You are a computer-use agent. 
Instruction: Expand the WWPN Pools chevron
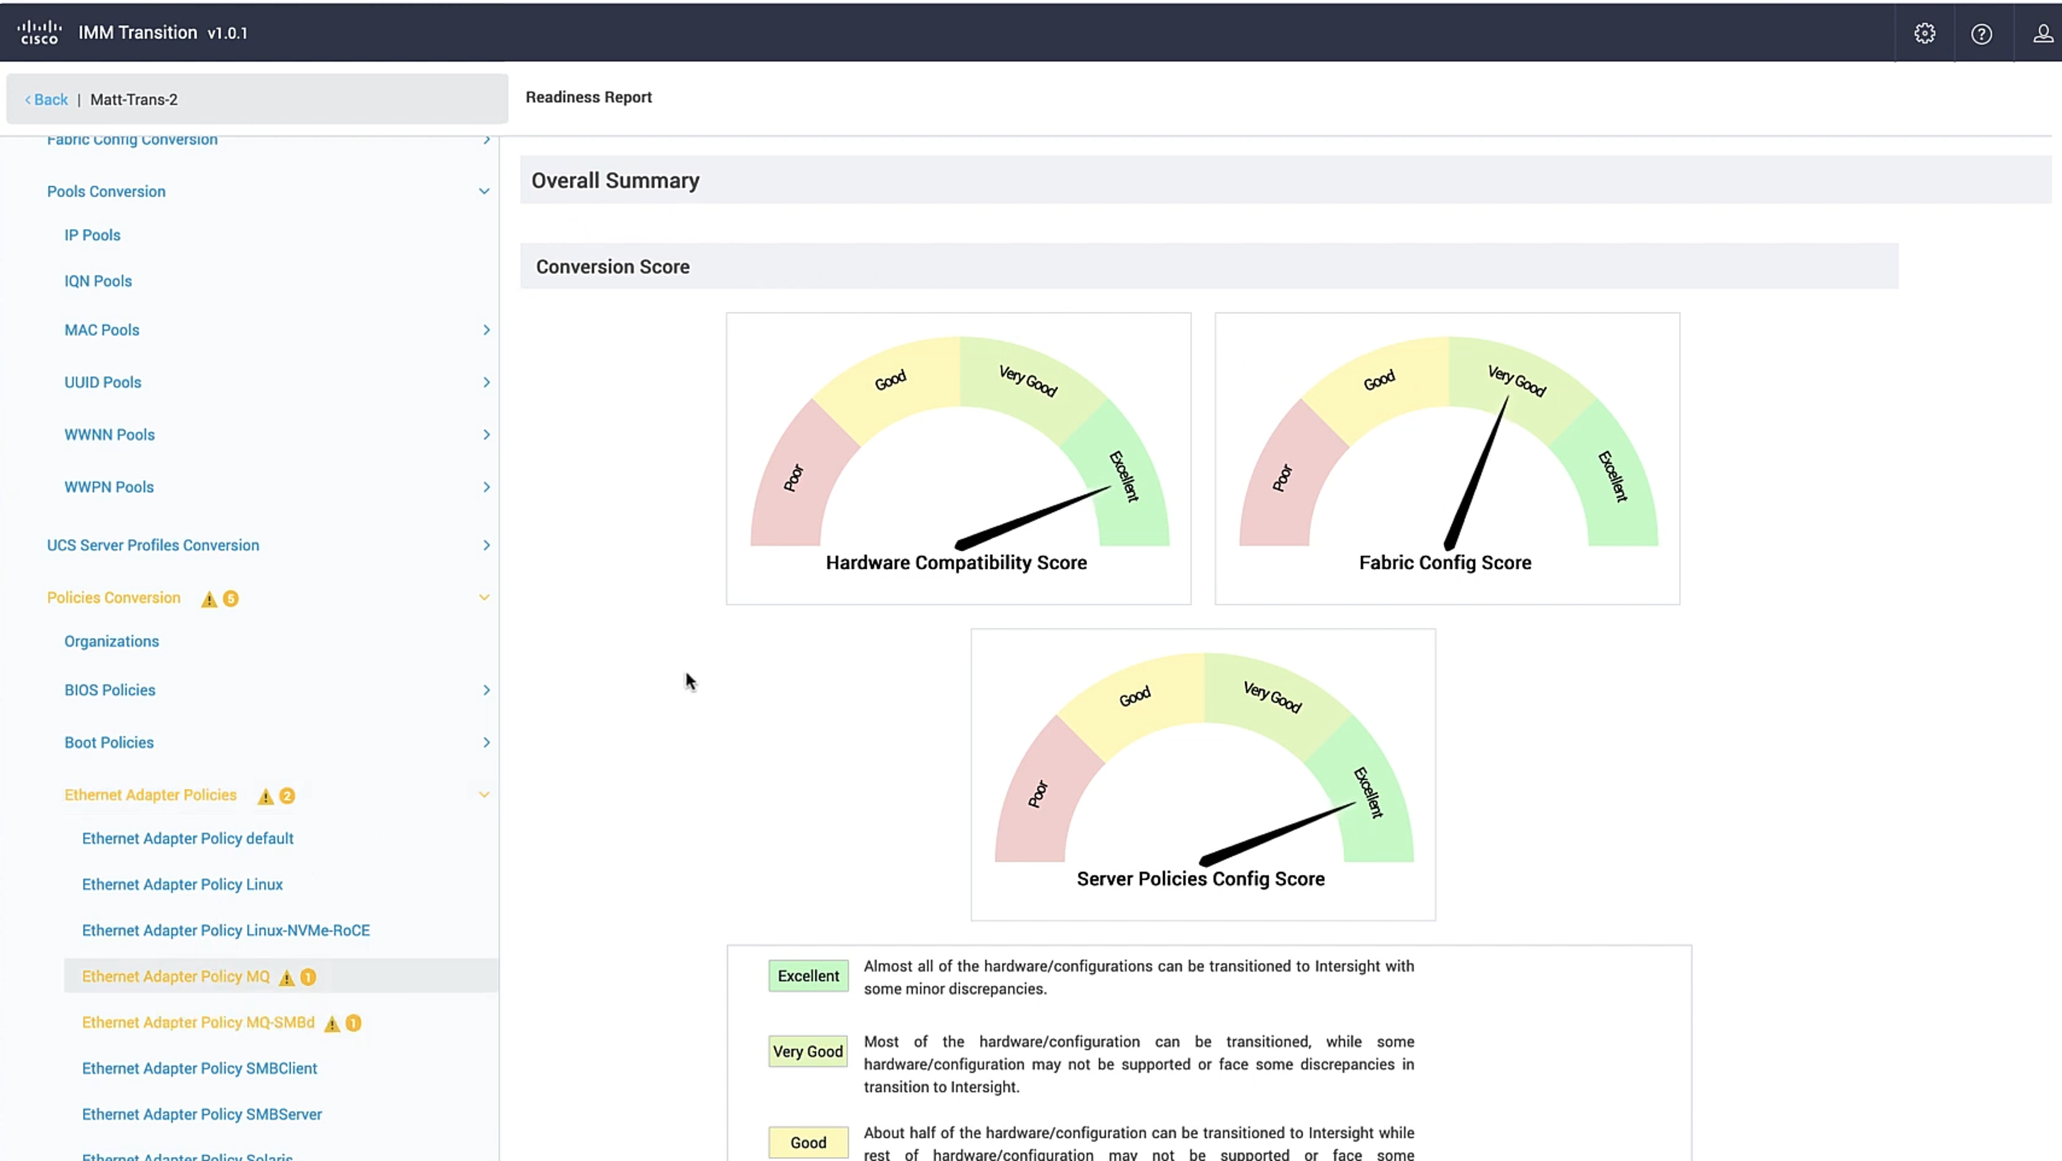point(486,487)
